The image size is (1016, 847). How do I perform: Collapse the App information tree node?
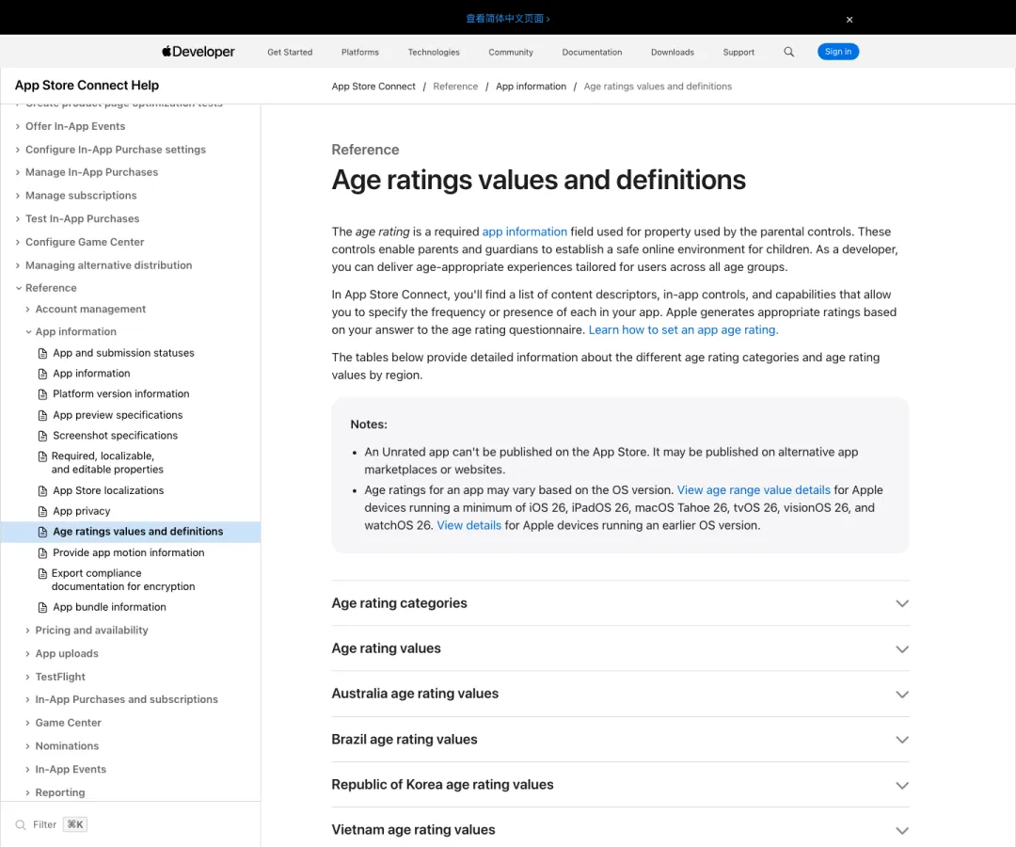click(28, 332)
